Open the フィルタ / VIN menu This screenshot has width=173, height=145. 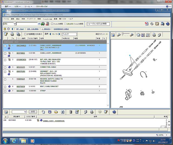pyautogui.click(x=47, y=19)
